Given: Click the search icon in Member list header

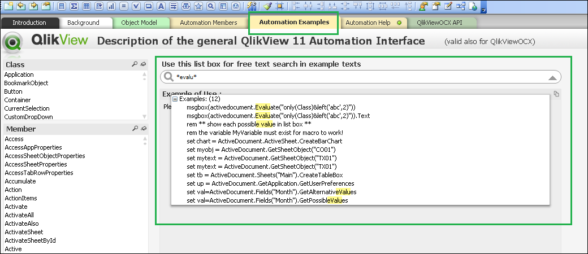Looking at the screenshot, I should 135,129.
